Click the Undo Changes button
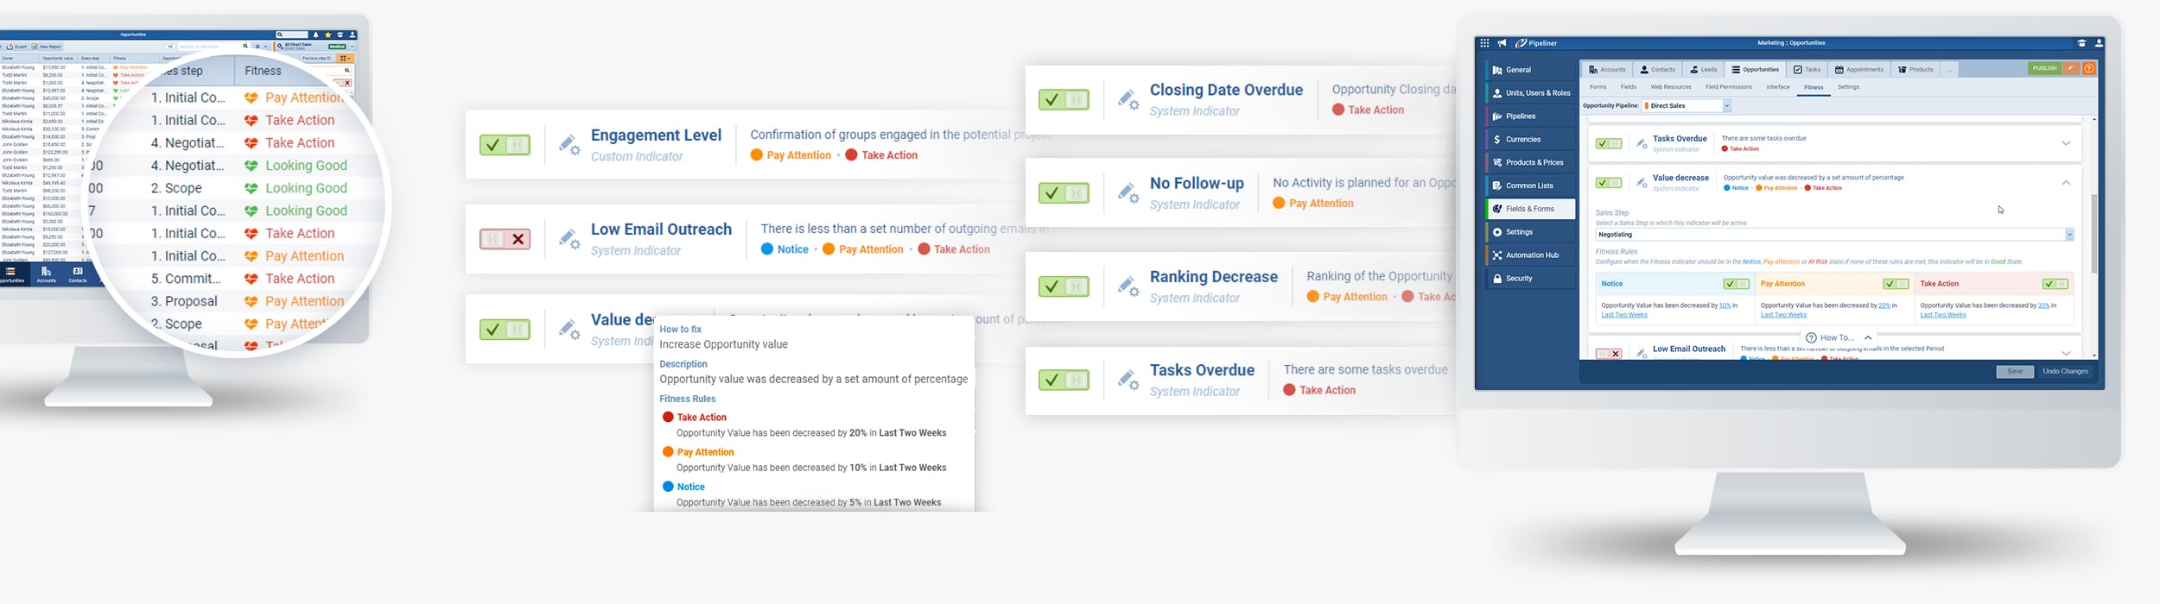The width and height of the screenshot is (2160, 604). [x=2065, y=372]
